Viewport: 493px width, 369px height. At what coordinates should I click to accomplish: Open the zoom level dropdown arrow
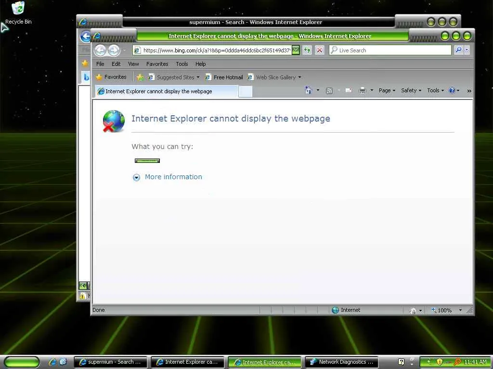click(x=460, y=310)
